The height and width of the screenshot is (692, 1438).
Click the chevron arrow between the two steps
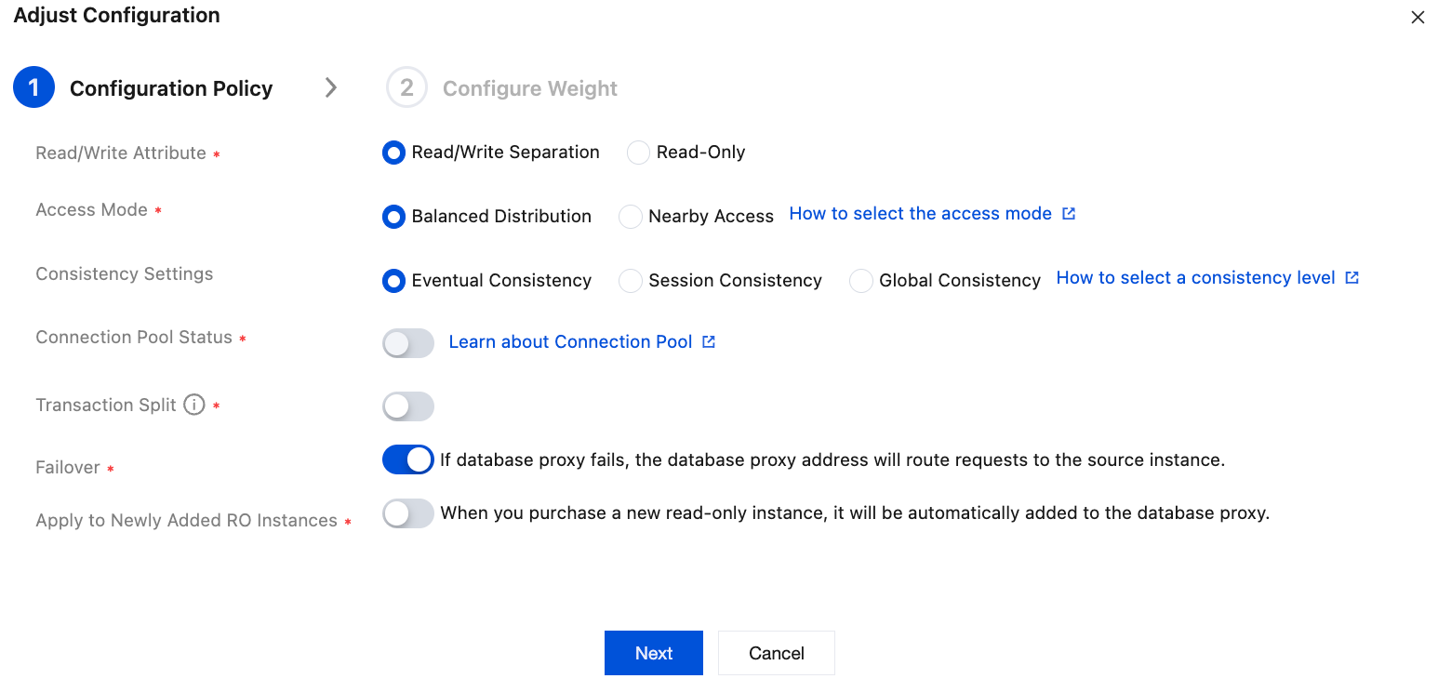331,86
